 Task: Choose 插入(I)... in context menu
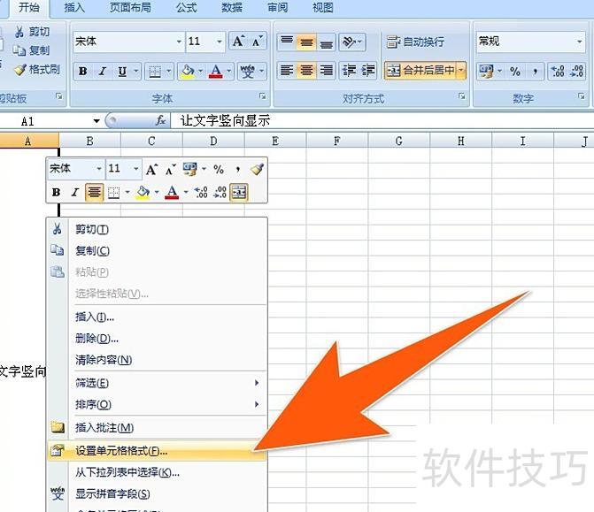click(x=158, y=317)
